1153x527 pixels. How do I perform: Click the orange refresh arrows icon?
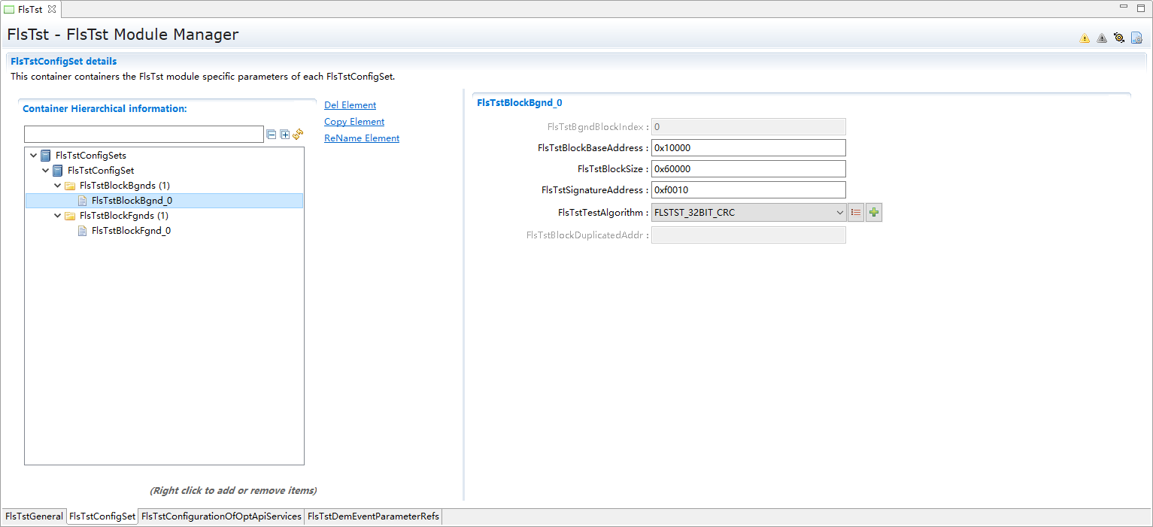click(298, 135)
